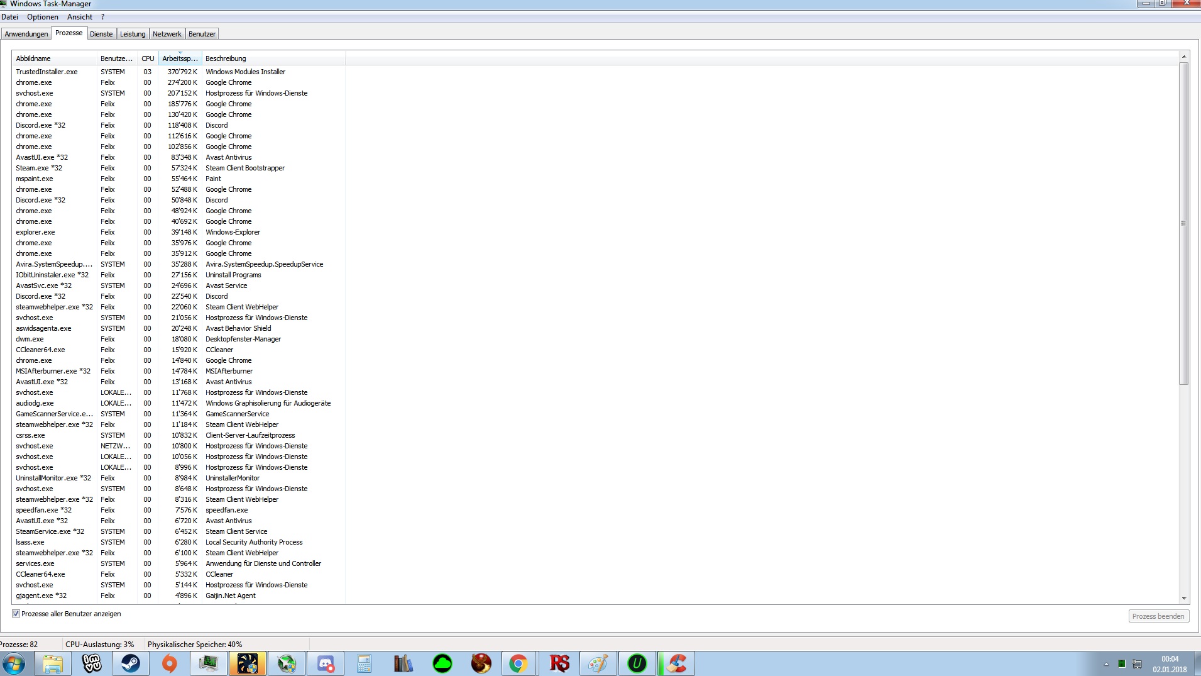This screenshot has height=676, width=1201.
Task: Select the services.exe process row
Action: (x=178, y=563)
